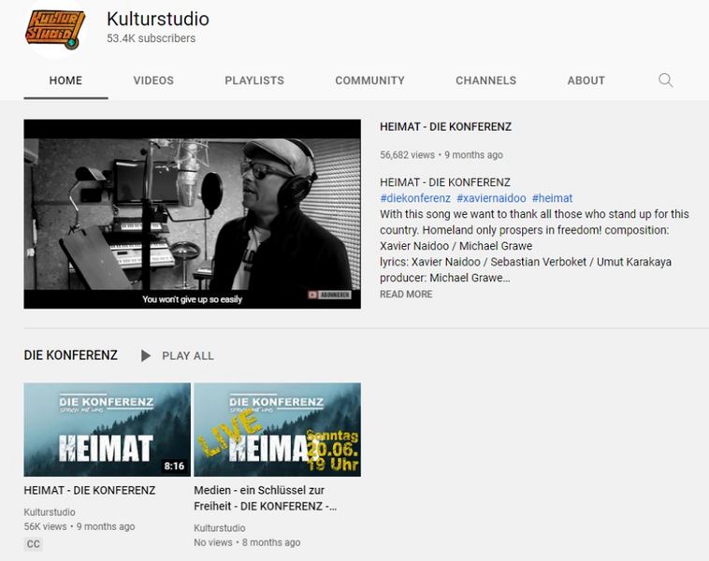Expand description with Read More
This screenshot has width=709, height=561.
pos(406,295)
